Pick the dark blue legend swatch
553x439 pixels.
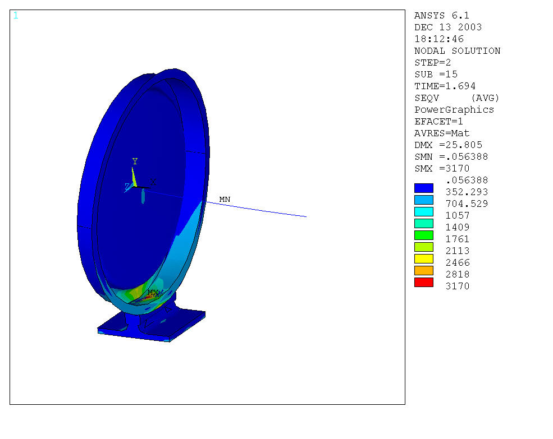click(x=424, y=188)
